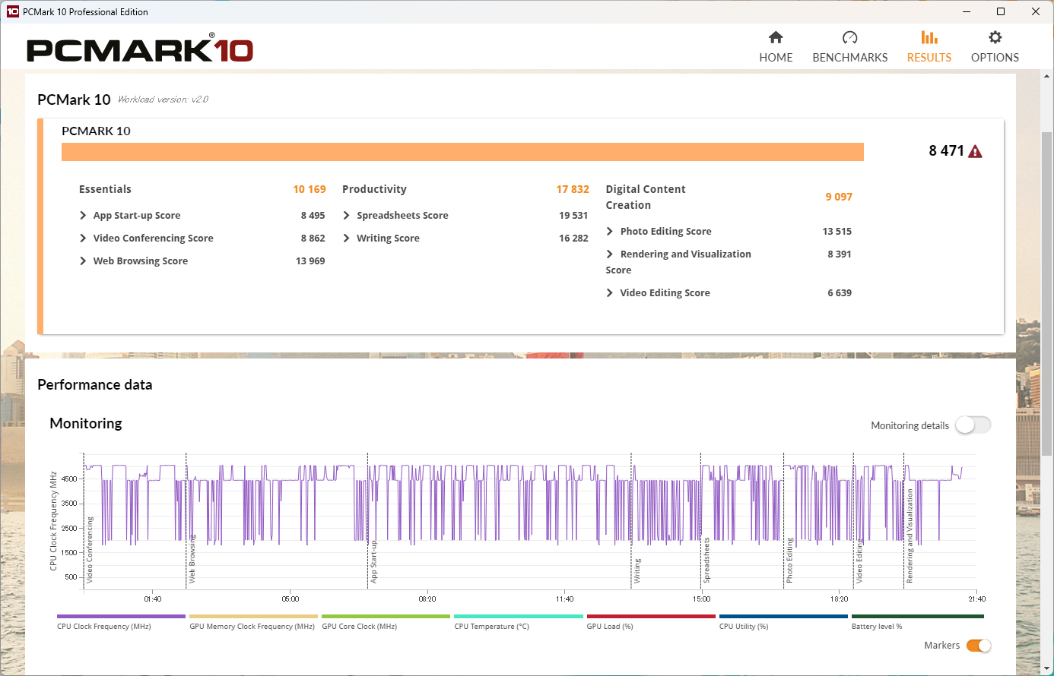This screenshot has width=1054, height=676.
Task: Click the Rendering and Visualization value 8 391
Action: [840, 254]
